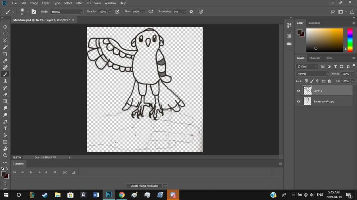The image size is (357, 200).
Task: Close the Meadow.psd document tab
Action: [73, 20]
